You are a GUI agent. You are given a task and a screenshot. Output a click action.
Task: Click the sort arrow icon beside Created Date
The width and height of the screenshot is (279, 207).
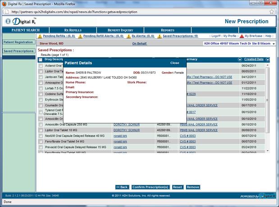(268, 59)
